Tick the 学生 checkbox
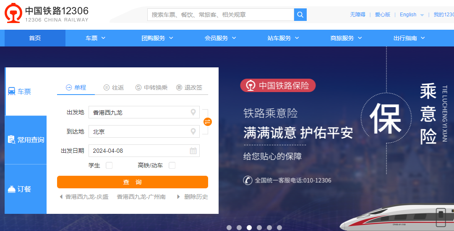Viewport: 454px width, 231px height. point(109,165)
